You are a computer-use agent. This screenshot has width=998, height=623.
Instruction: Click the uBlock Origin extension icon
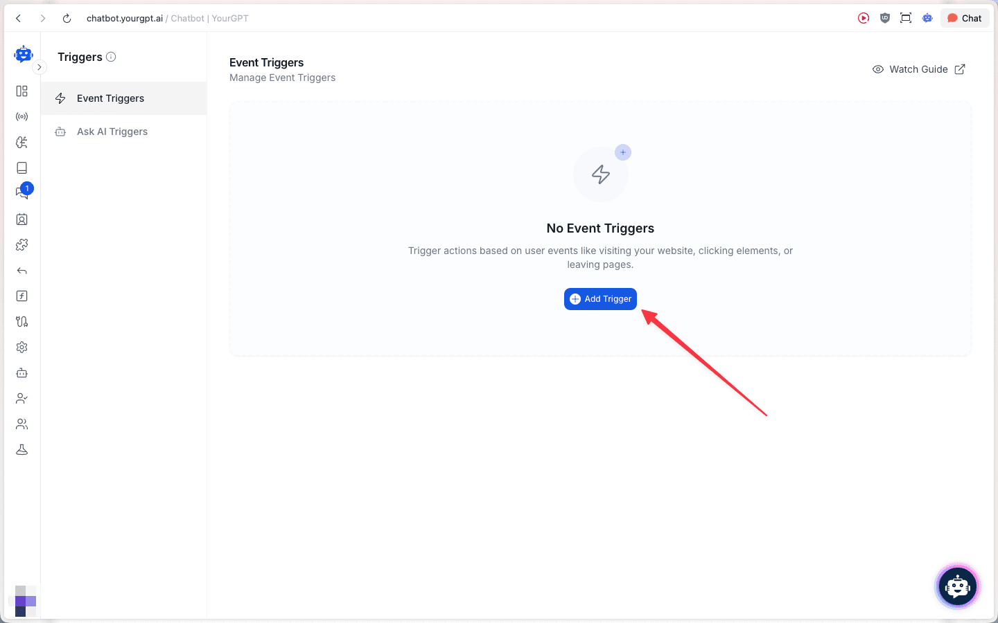tap(884, 18)
